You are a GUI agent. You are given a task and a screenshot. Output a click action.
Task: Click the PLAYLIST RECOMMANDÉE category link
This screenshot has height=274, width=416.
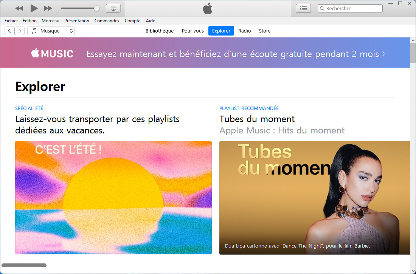point(249,108)
